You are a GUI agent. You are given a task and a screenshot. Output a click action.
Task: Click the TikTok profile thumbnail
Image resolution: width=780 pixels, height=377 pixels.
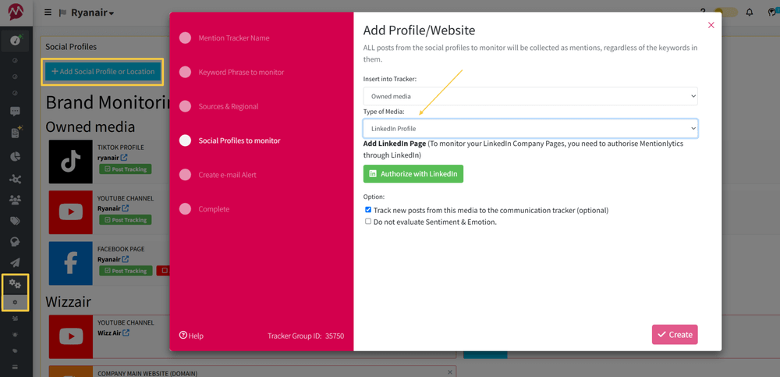[71, 162]
